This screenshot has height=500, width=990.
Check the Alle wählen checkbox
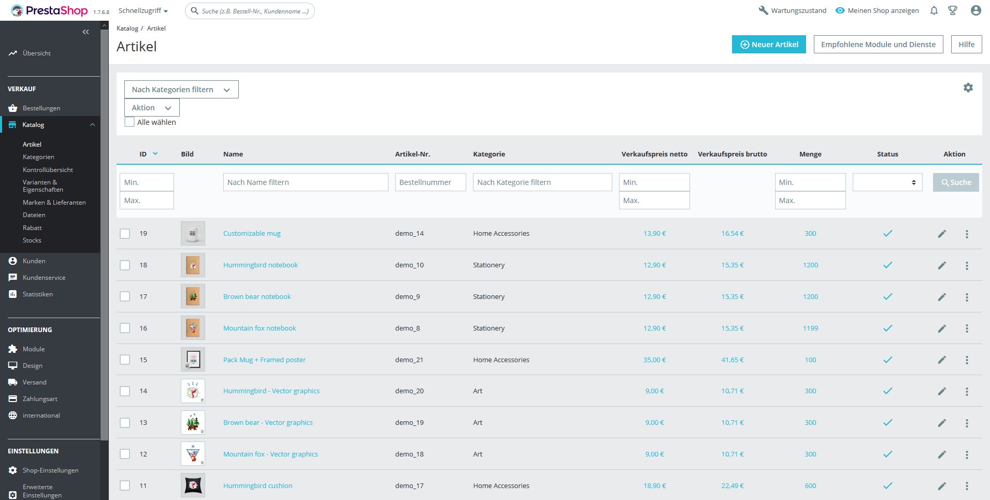[x=130, y=122]
